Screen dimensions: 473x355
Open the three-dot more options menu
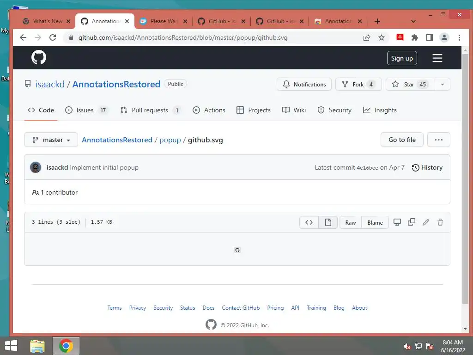click(x=439, y=140)
